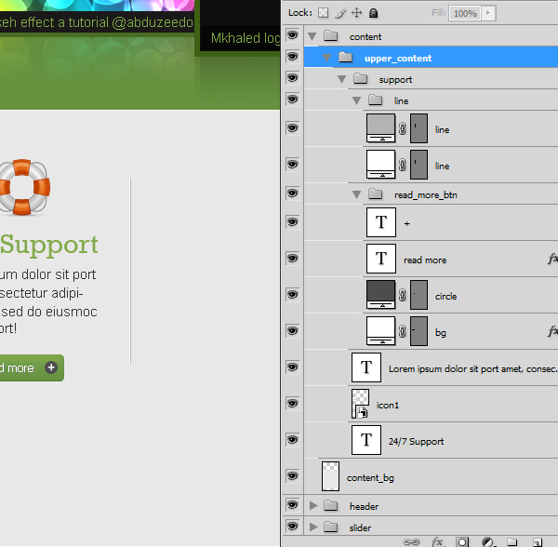Click chain link on white-thumbnail line layer
The width and height of the screenshot is (558, 547).
click(403, 165)
